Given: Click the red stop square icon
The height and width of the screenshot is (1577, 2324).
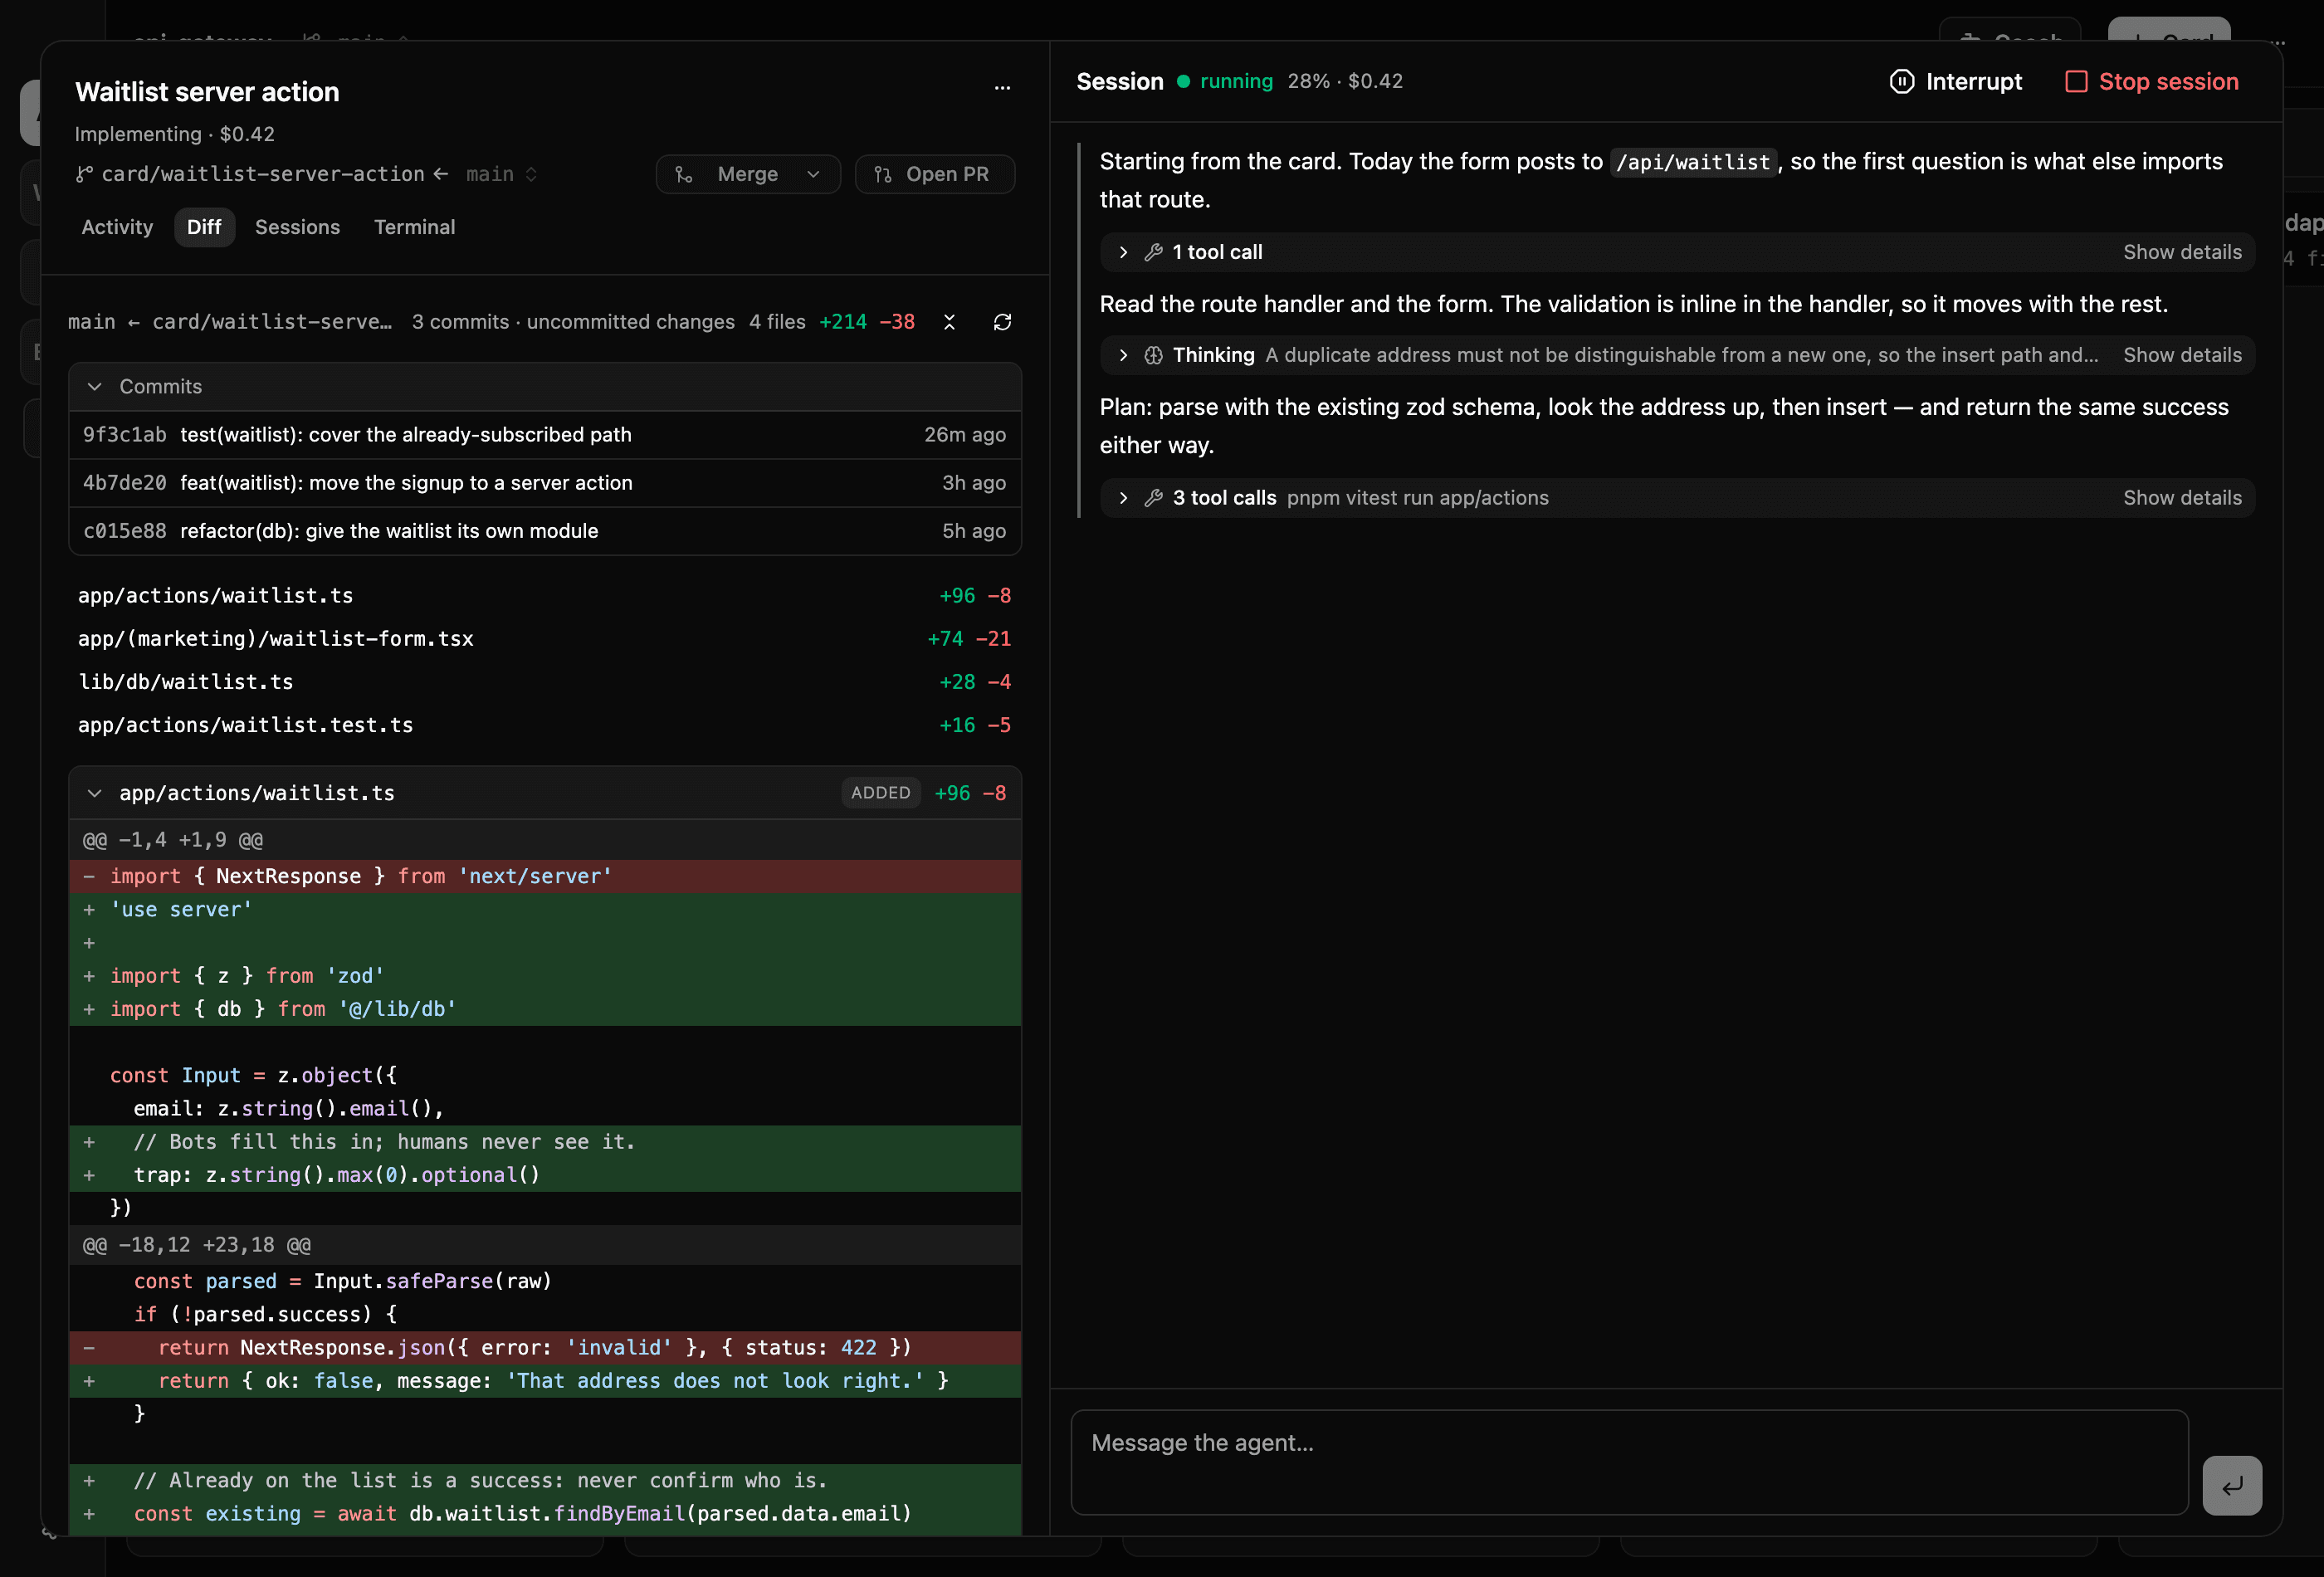Looking at the screenshot, I should click(x=2076, y=82).
